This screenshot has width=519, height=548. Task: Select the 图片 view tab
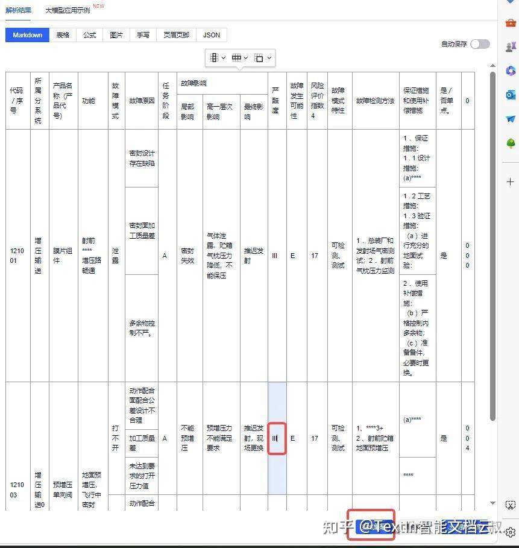click(116, 35)
